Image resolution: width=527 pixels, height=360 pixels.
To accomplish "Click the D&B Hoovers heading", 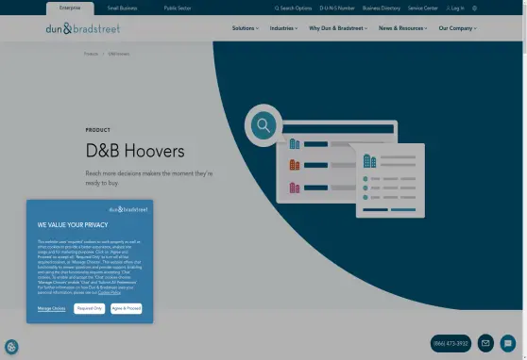I will click(135, 151).
